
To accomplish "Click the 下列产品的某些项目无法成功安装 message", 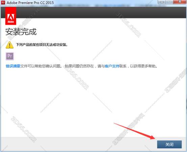I will click(x=42, y=45).
